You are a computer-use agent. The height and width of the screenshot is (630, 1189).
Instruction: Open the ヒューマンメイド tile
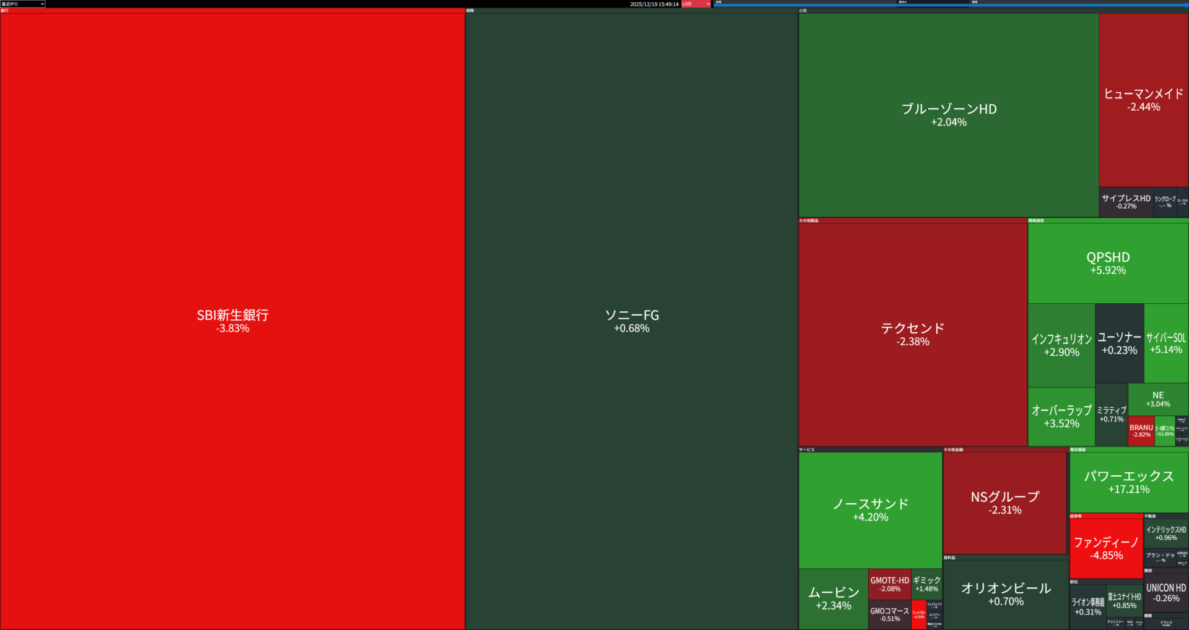point(1143,100)
